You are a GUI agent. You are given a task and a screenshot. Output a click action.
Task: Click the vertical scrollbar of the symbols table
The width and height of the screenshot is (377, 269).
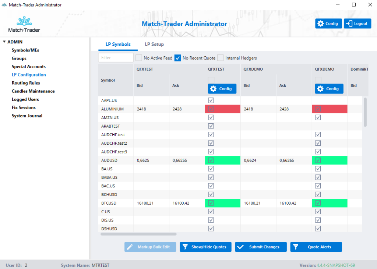(365, 112)
